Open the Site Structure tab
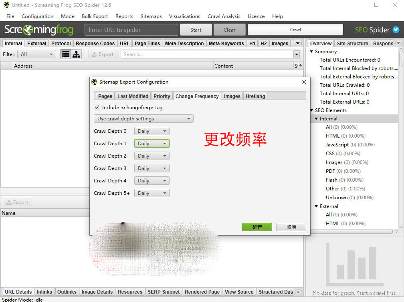 tap(352, 43)
